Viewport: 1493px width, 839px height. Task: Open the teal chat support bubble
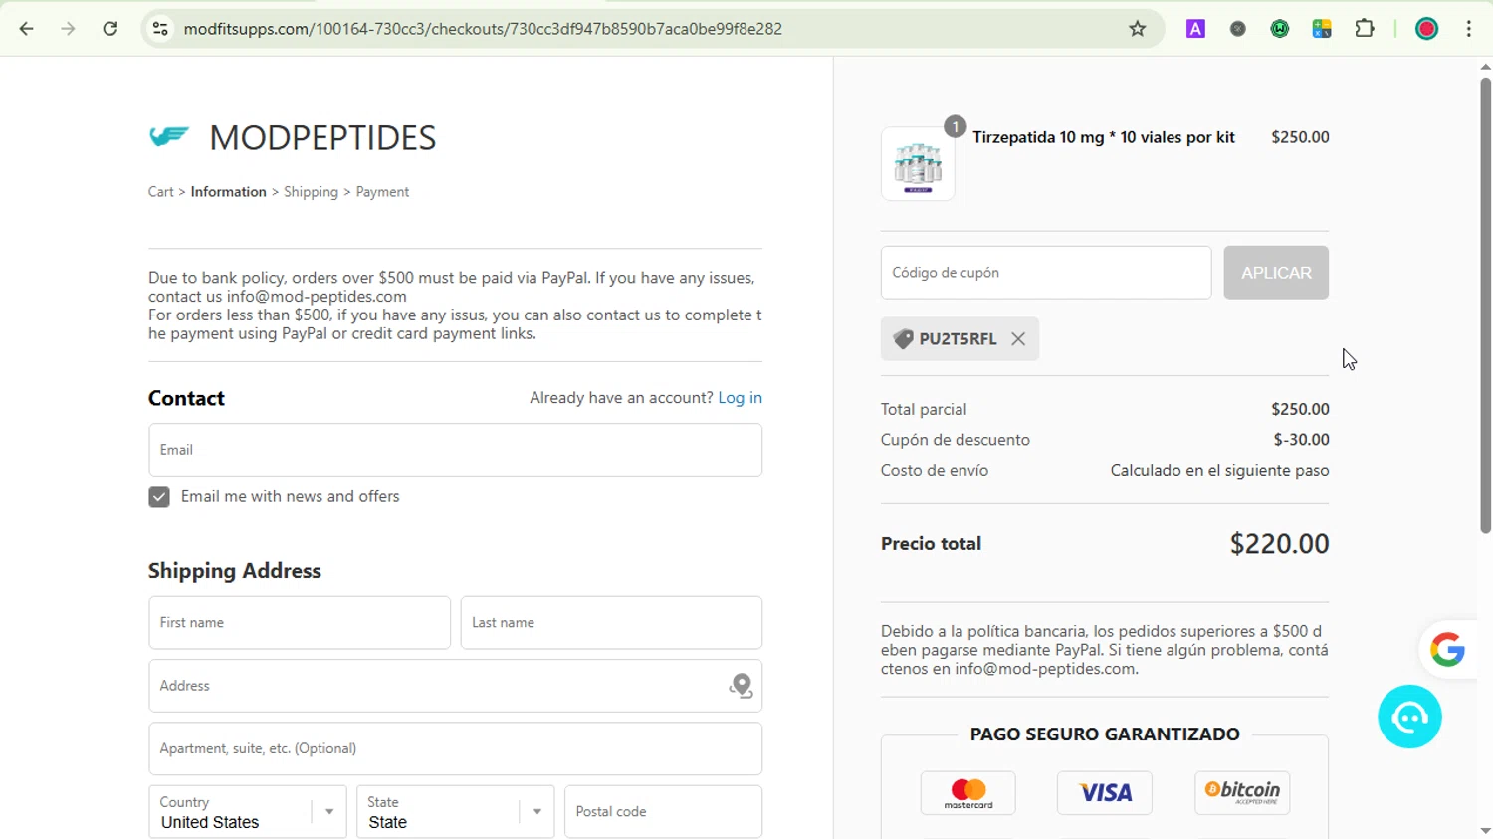[x=1409, y=717]
